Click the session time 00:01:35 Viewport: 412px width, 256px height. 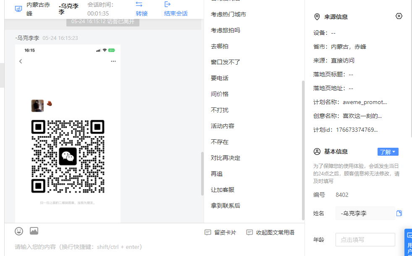98,13
